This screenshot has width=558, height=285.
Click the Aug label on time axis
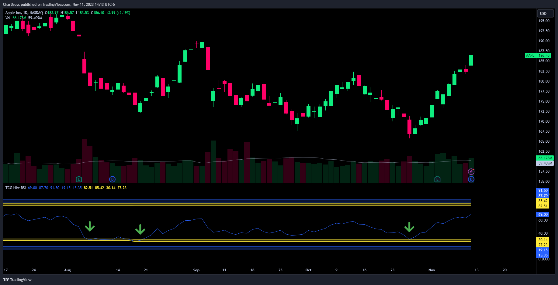point(67,270)
